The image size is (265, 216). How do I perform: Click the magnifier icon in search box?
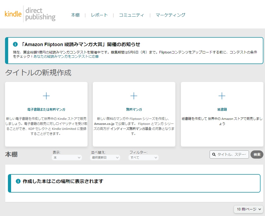pos(214,155)
